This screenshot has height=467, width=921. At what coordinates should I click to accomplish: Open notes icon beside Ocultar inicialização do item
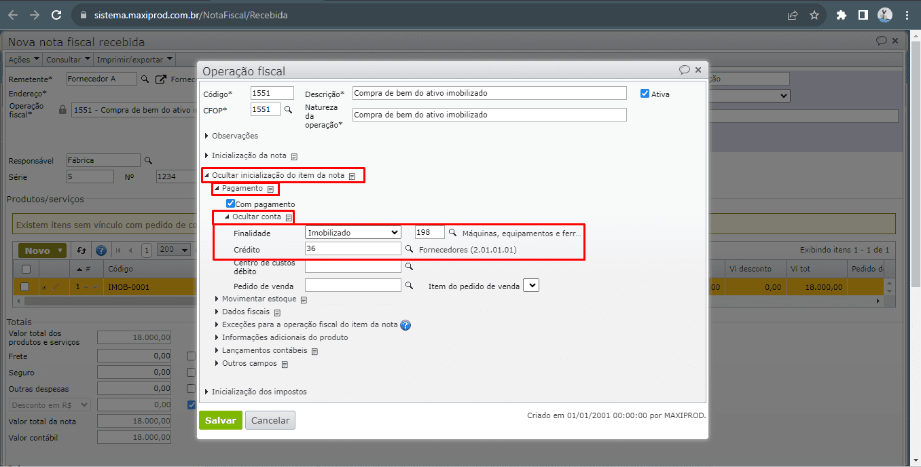coord(352,176)
